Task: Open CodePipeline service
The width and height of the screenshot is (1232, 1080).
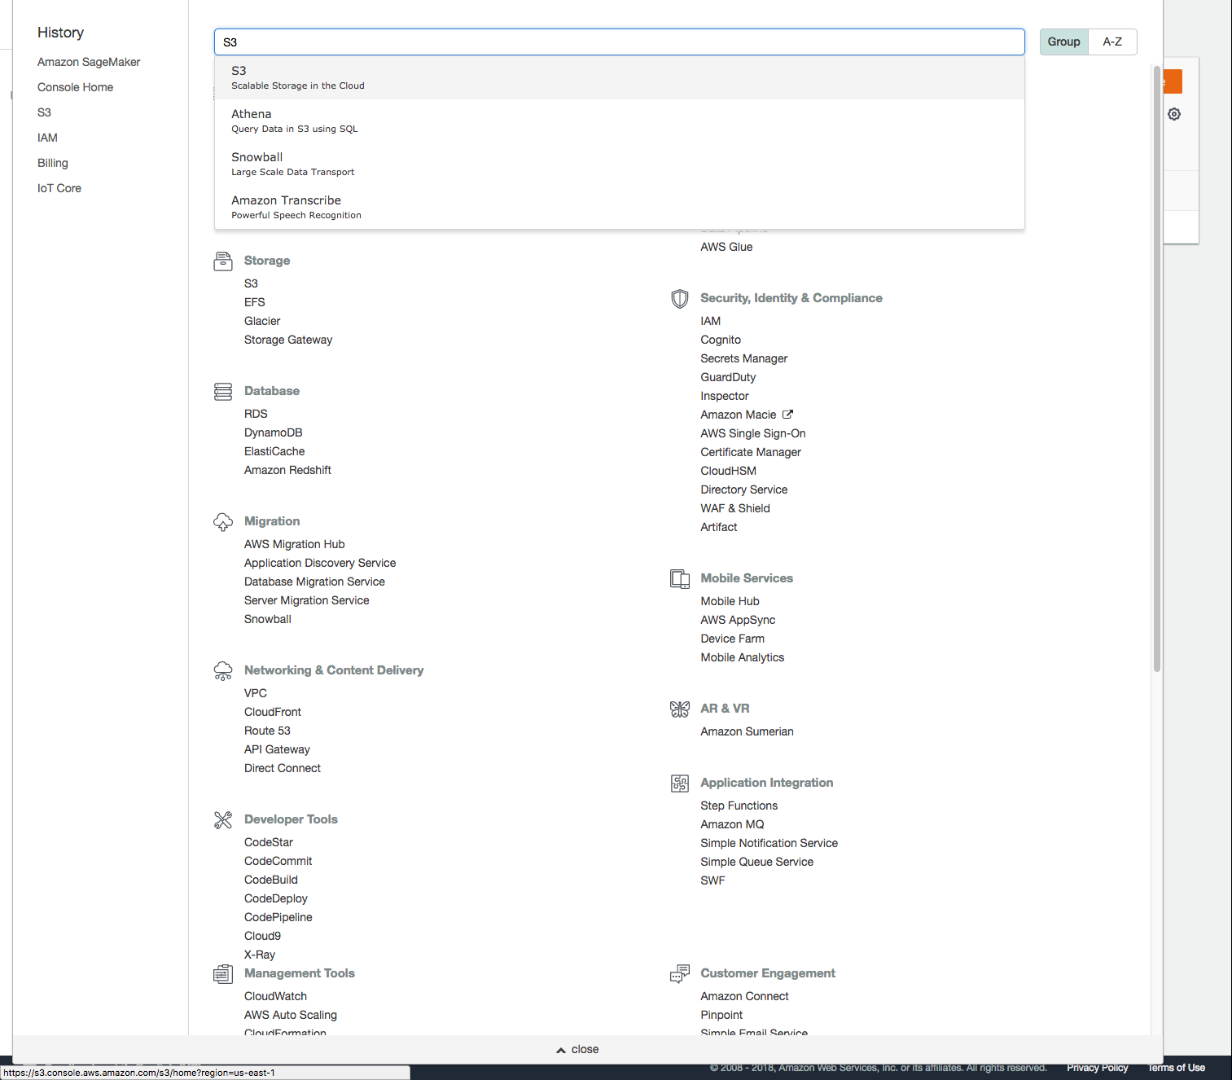Action: (278, 917)
